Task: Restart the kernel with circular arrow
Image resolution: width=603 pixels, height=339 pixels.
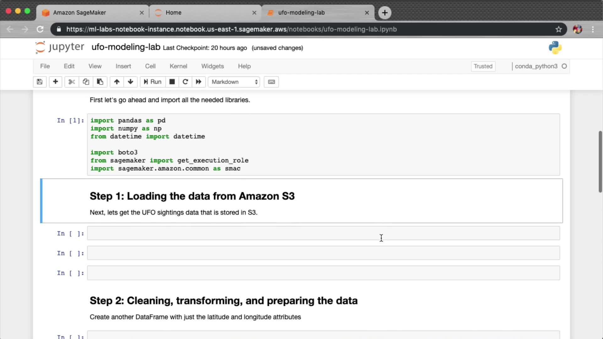Action: point(185,82)
